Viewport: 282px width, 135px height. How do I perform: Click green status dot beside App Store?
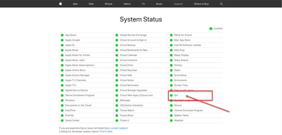click(x=62, y=35)
